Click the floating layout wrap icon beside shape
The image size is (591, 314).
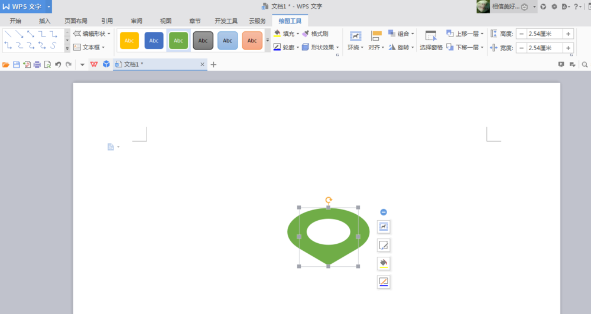[x=384, y=227]
